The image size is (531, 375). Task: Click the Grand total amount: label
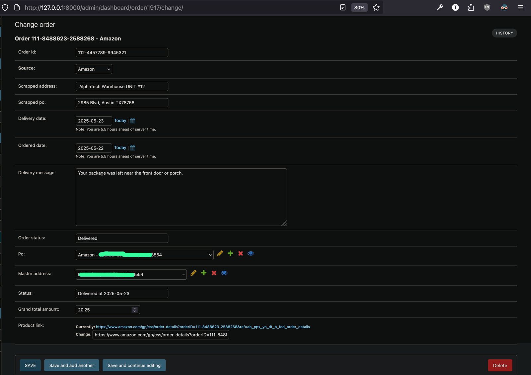pos(38,309)
